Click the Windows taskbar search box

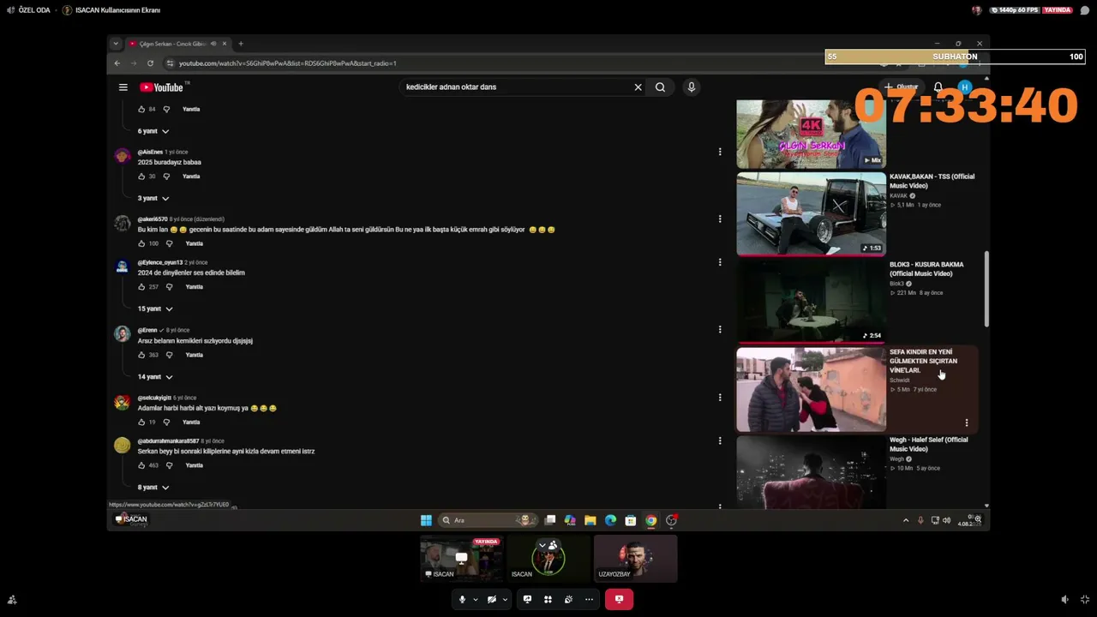[488, 520]
